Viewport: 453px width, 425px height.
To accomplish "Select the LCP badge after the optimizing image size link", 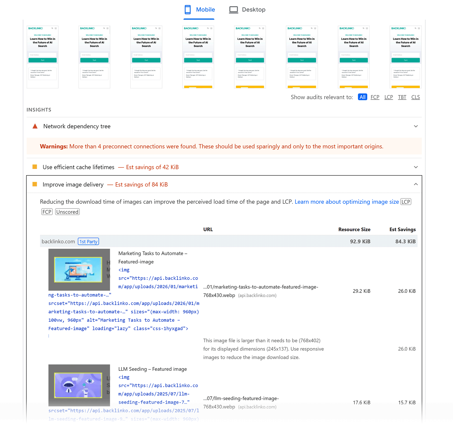I will [406, 202].
